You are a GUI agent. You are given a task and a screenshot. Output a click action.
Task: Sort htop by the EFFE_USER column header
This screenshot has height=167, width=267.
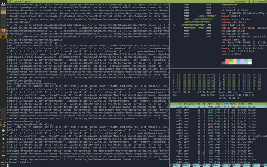click(189, 104)
